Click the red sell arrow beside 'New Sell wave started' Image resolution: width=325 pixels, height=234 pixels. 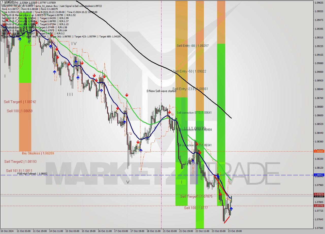[169, 112]
